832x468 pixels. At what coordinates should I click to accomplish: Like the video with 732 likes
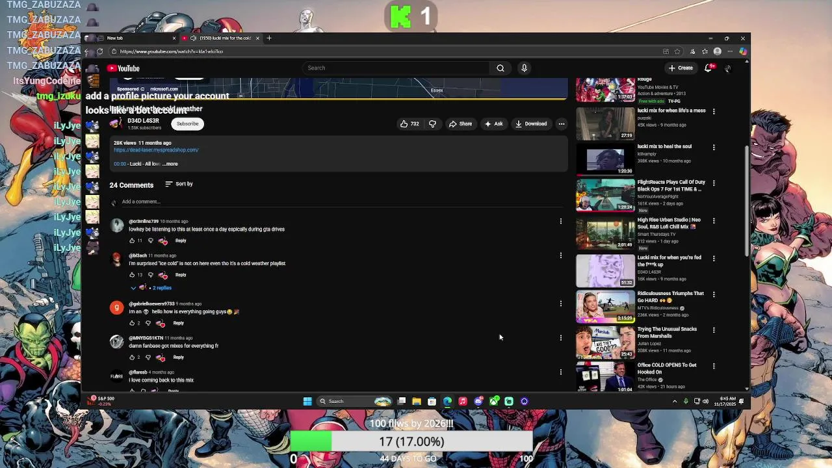(409, 123)
